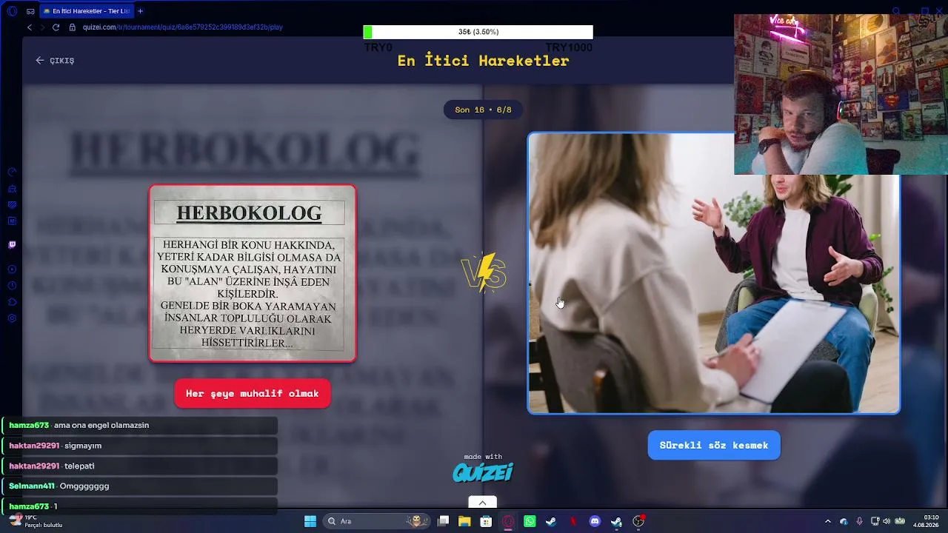Viewport: 948px width, 533px height.
Task: Open a new browser tab with plus
Action: 140,11
